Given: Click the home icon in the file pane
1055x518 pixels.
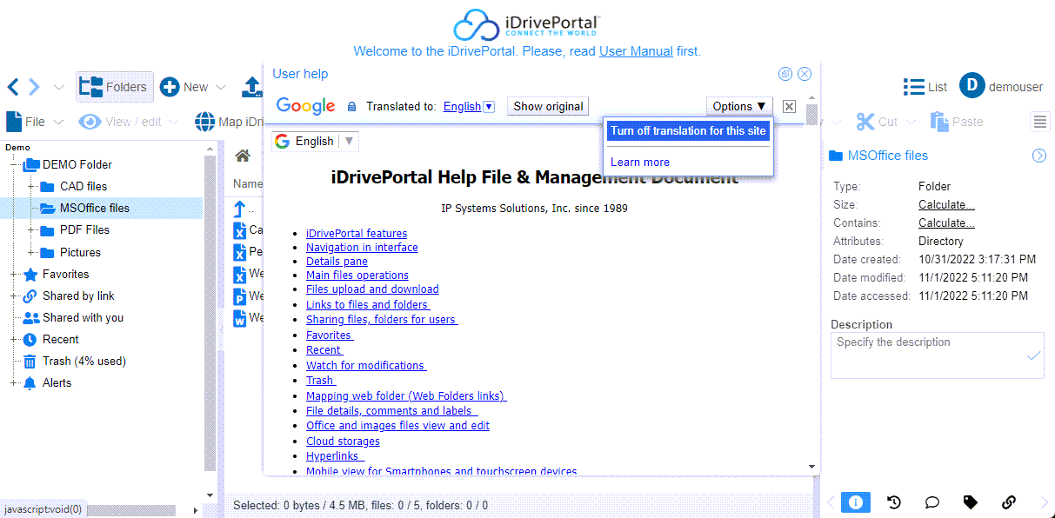Looking at the screenshot, I should pos(243,156).
